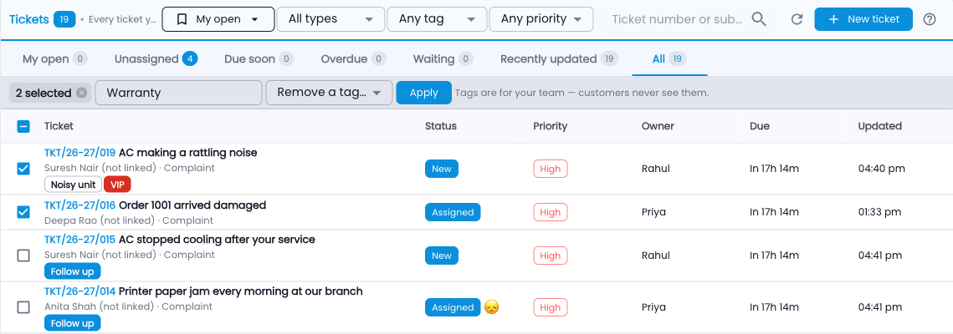The height and width of the screenshot is (334, 953).
Task: Click Assigned status badge on TKT/26-27/014
Action: (453, 307)
